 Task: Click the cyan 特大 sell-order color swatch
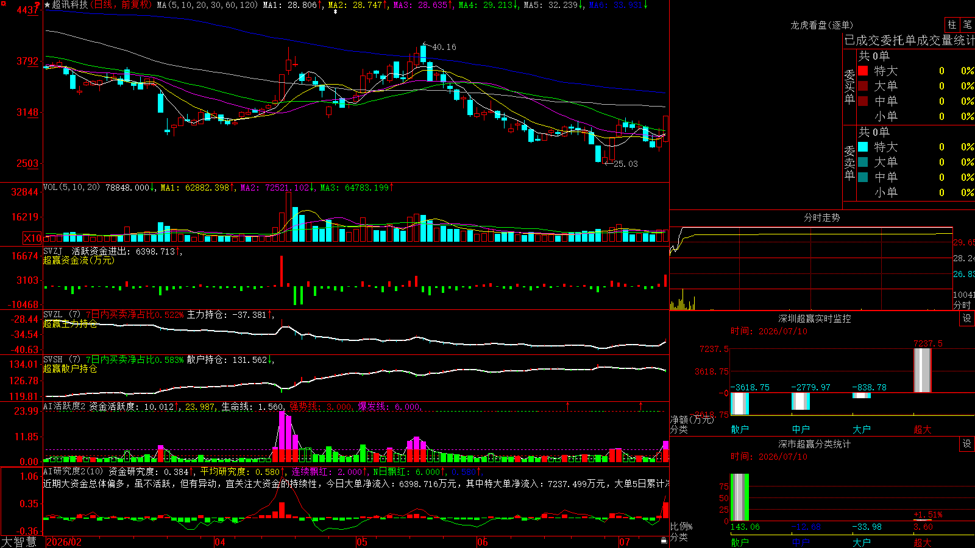point(863,147)
